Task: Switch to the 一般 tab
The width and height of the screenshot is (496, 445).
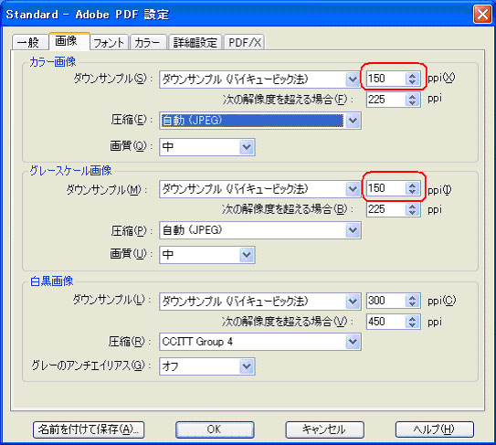Action: 30,42
